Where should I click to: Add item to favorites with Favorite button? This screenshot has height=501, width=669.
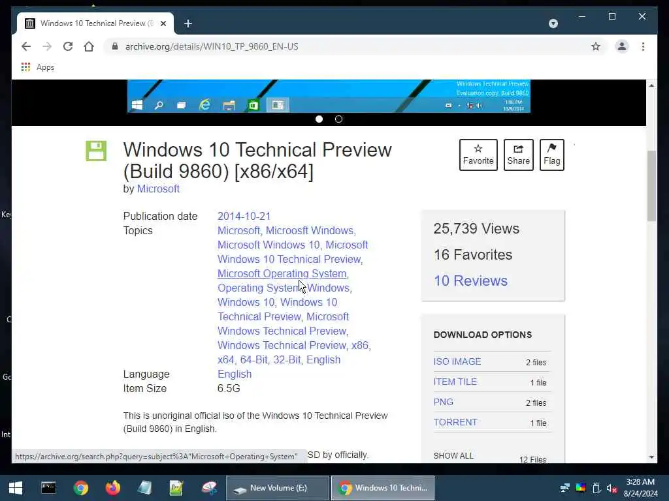tap(478, 155)
